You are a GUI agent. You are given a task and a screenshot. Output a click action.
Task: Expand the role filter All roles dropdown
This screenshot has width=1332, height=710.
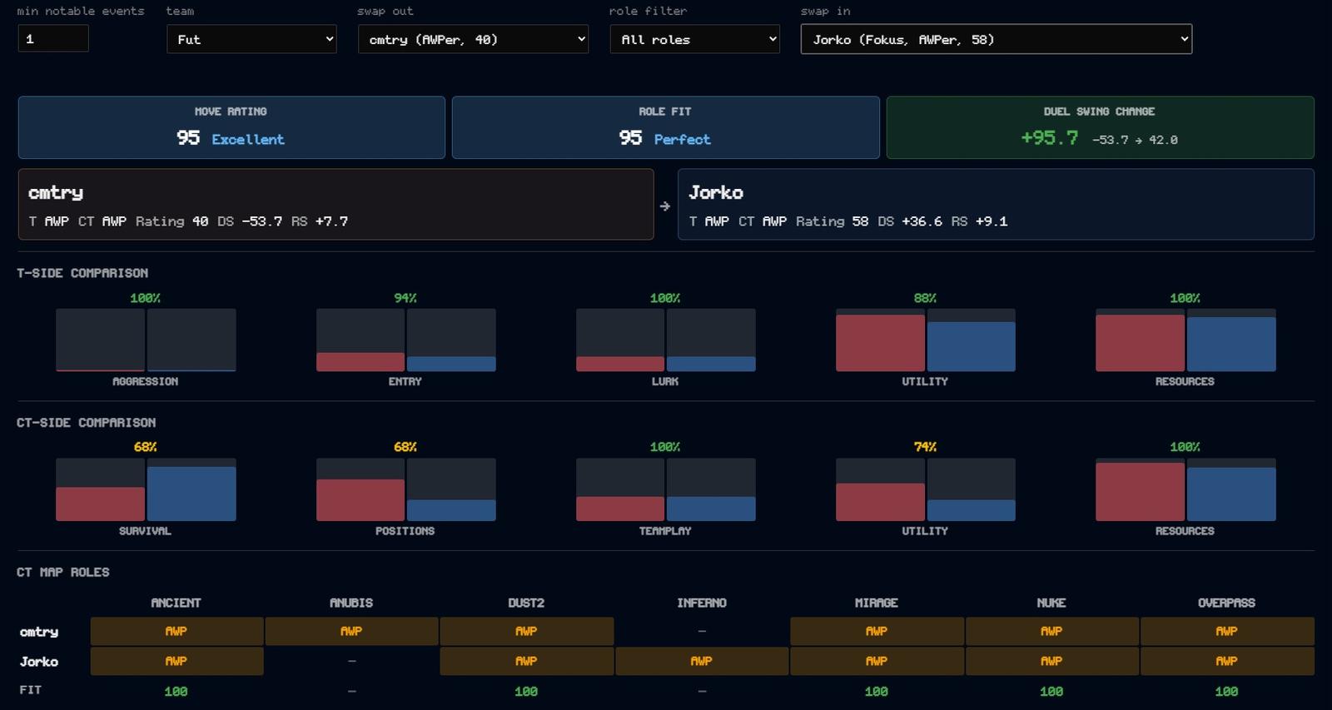point(694,39)
